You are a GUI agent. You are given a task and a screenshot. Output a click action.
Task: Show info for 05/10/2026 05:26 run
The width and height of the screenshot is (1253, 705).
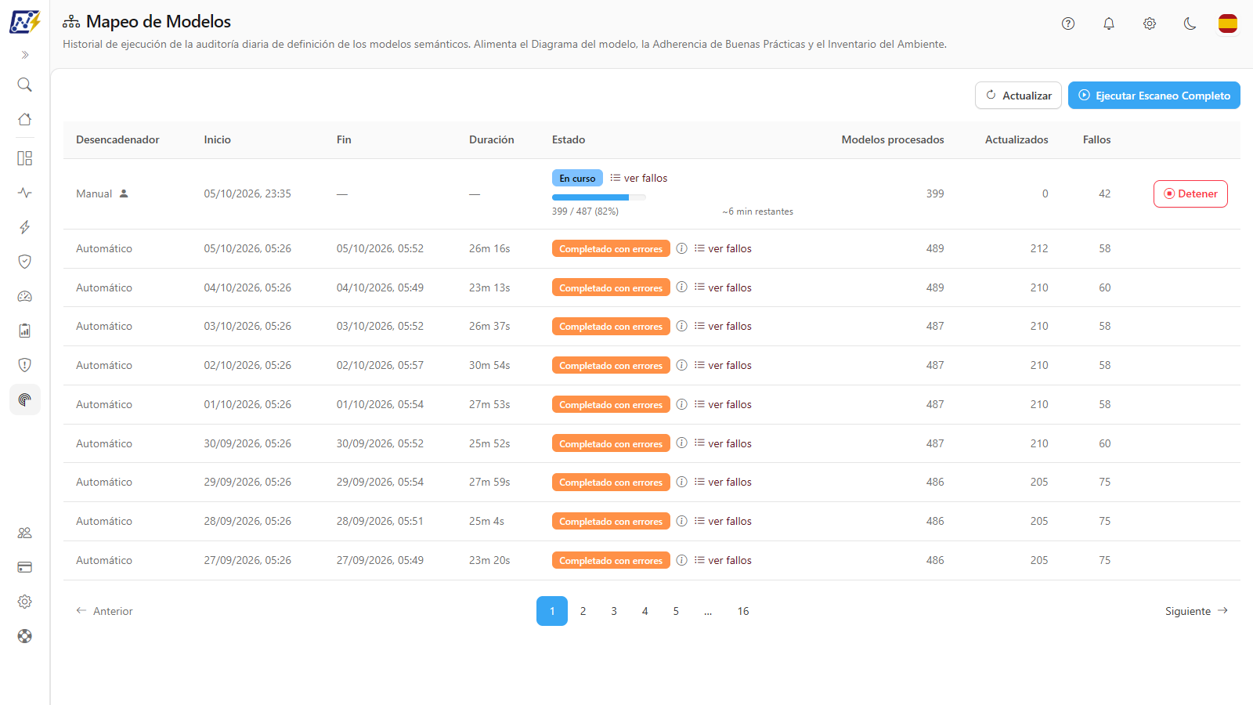(x=681, y=248)
